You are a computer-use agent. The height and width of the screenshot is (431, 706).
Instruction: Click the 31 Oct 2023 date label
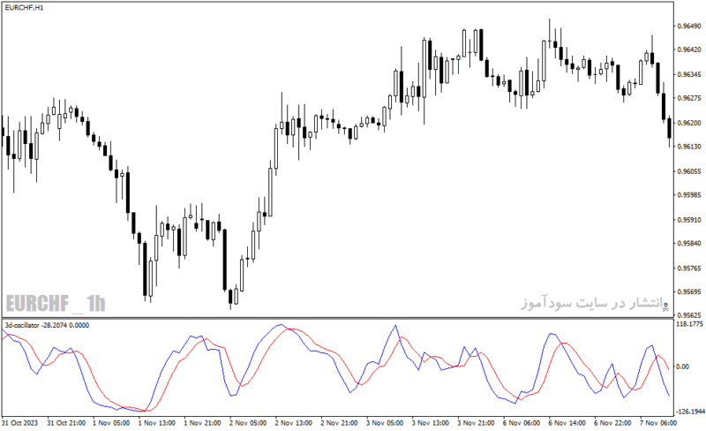point(19,423)
